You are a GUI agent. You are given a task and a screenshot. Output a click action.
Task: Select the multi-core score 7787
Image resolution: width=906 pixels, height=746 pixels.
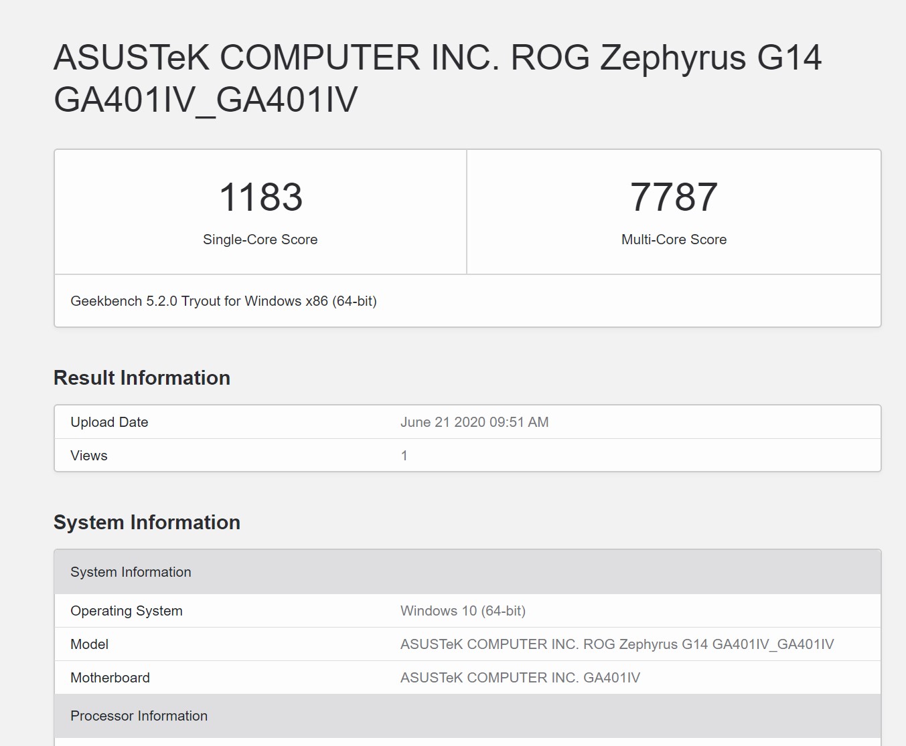tap(674, 197)
